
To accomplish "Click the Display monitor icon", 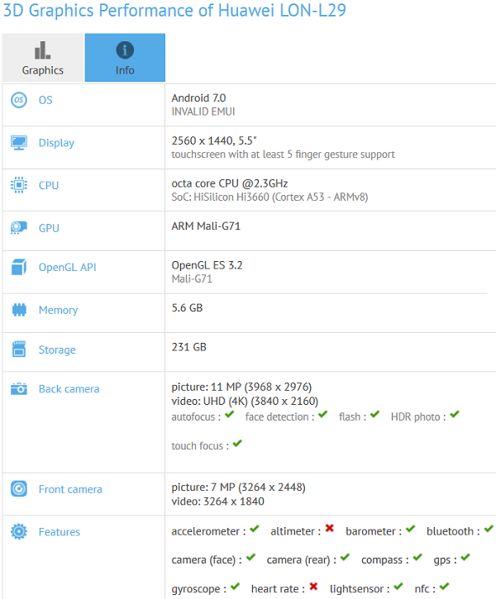I will coord(19,143).
